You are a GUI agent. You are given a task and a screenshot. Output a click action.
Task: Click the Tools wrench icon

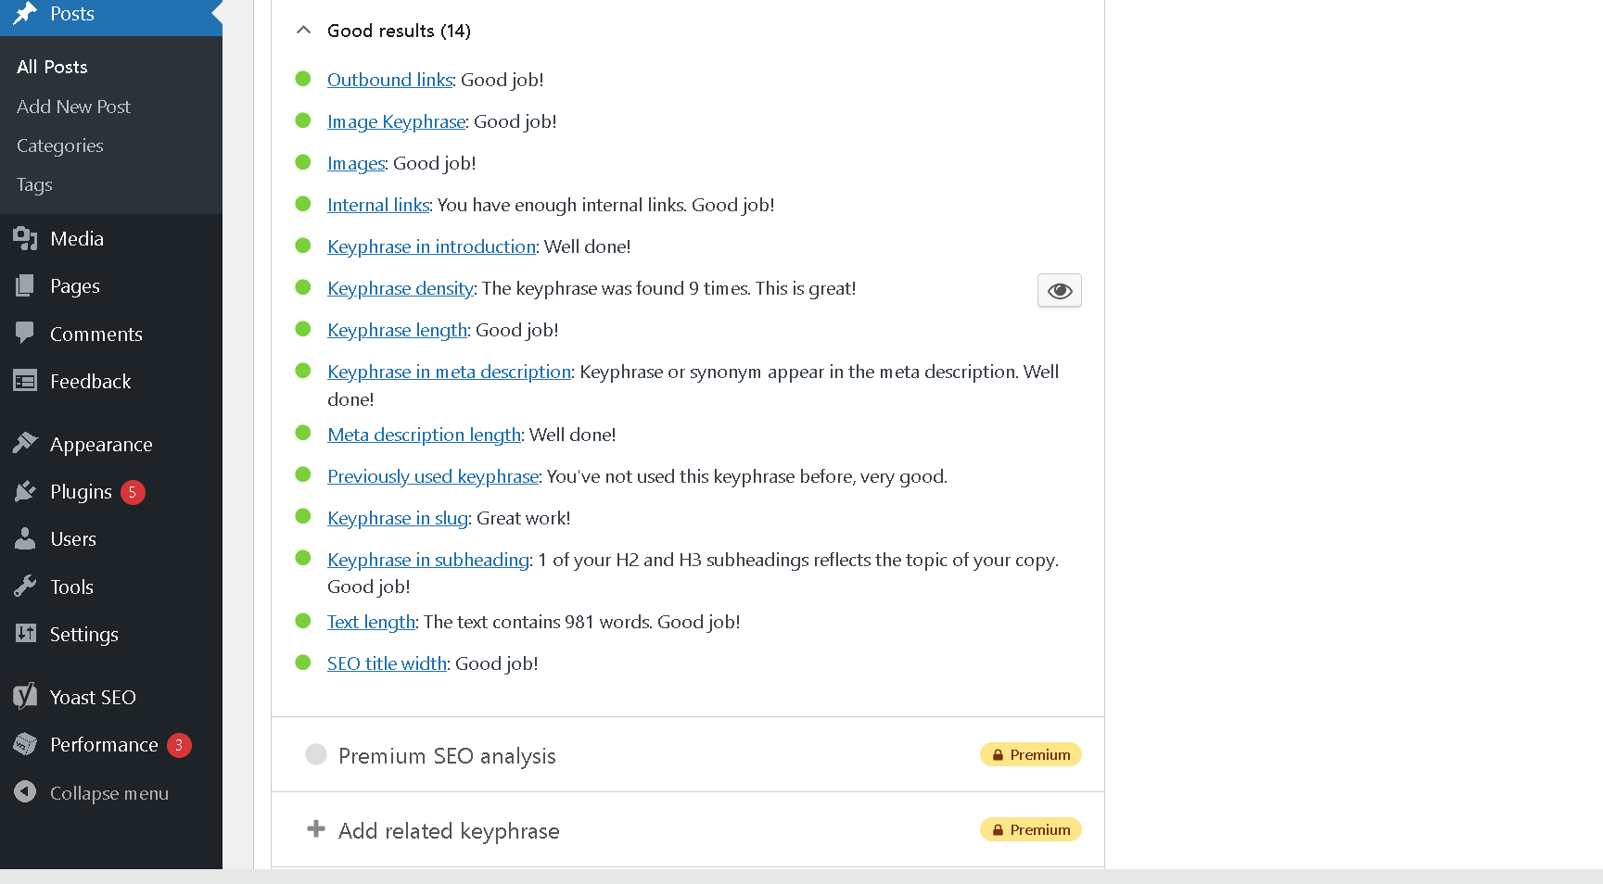[25, 587]
